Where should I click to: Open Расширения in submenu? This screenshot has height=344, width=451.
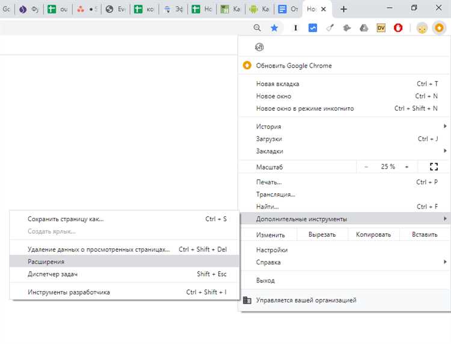coord(124,261)
